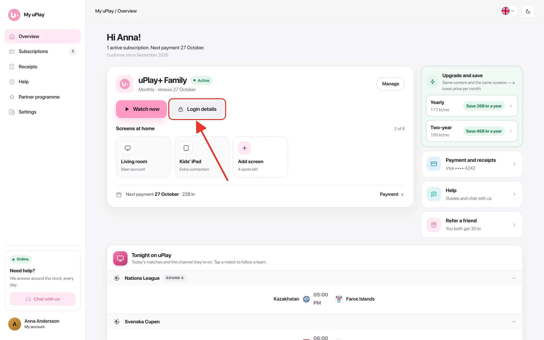Click the Add screen plus icon
544x340 pixels.
pos(244,148)
